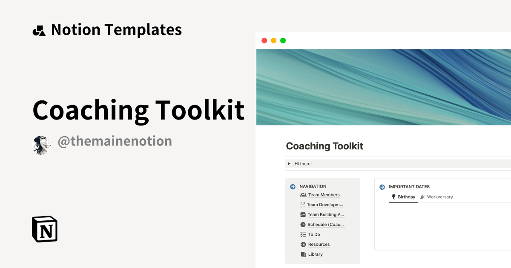511x268 pixels.
Task: Click the Notion logo at bottom left
Action: tap(44, 229)
